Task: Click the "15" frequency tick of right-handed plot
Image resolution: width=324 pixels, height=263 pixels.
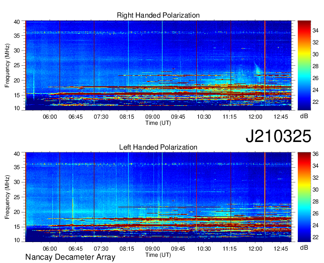Action: tap(17, 95)
